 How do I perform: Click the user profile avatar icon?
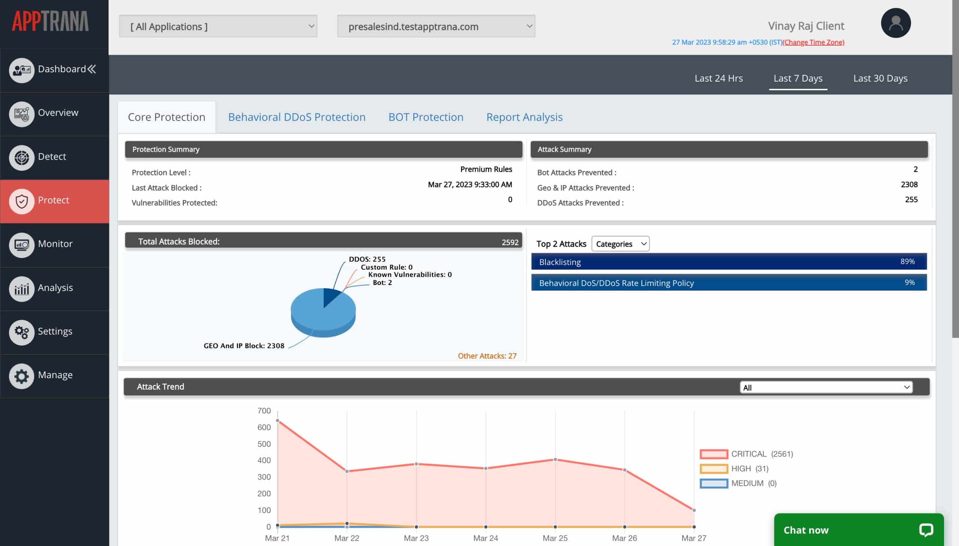(x=896, y=23)
